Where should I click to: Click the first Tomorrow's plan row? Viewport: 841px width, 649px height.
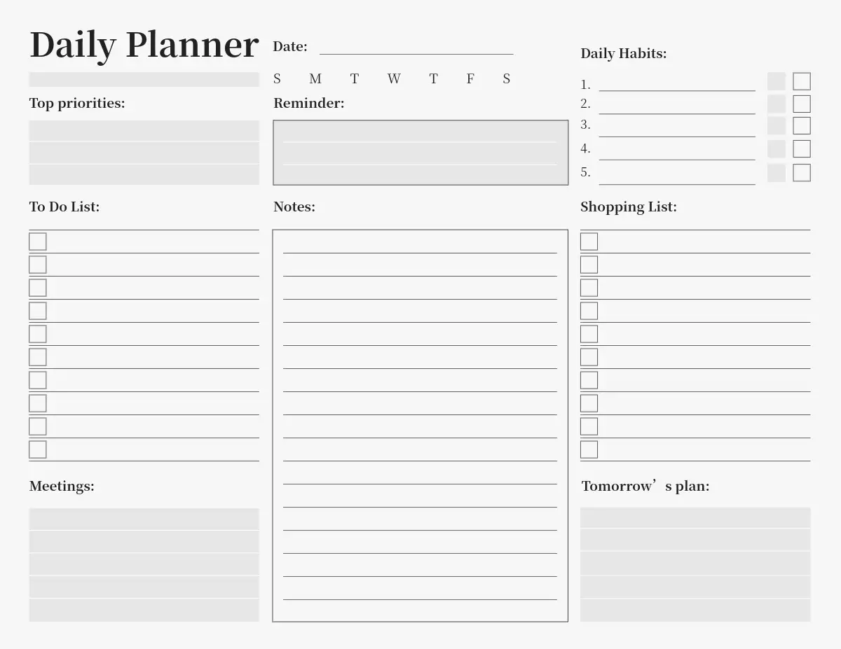[695, 518]
